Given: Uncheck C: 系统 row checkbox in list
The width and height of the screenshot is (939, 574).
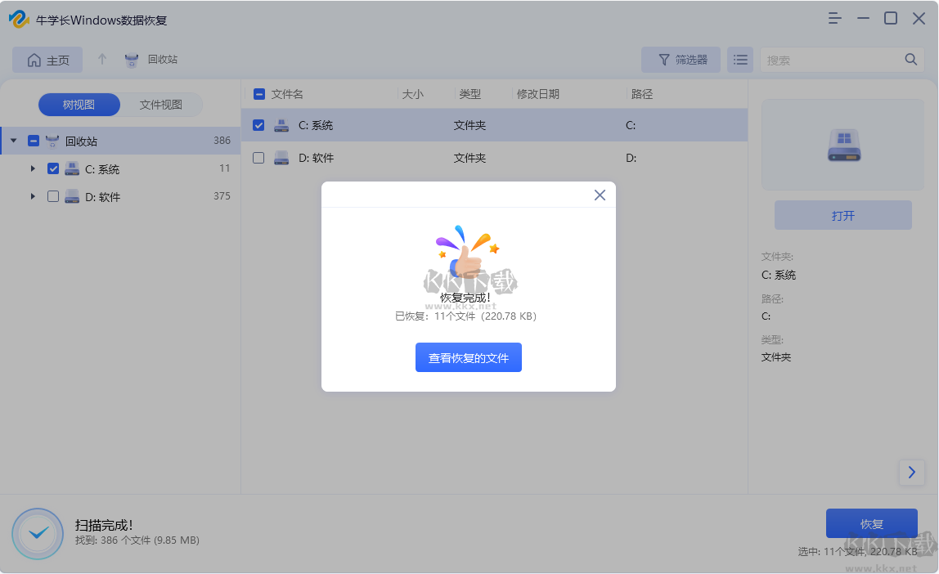Looking at the screenshot, I should click(258, 125).
